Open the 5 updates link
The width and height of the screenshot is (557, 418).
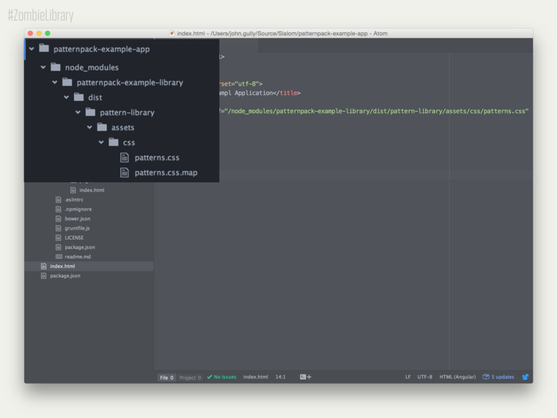pyautogui.click(x=503, y=377)
